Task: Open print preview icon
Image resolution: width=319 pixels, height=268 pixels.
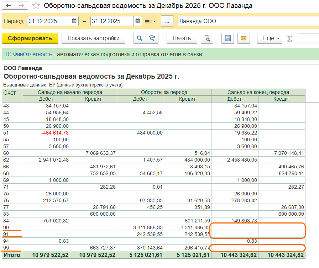Action: 207,38
